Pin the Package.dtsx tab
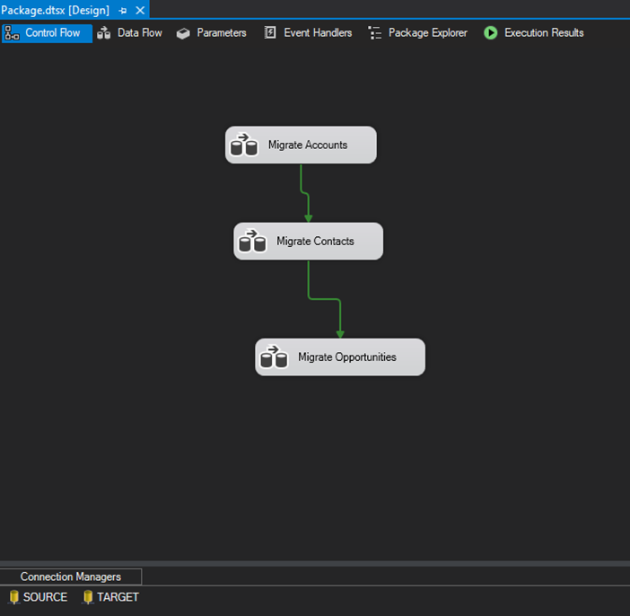The height and width of the screenshot is (616, 630). coord(123,11)
